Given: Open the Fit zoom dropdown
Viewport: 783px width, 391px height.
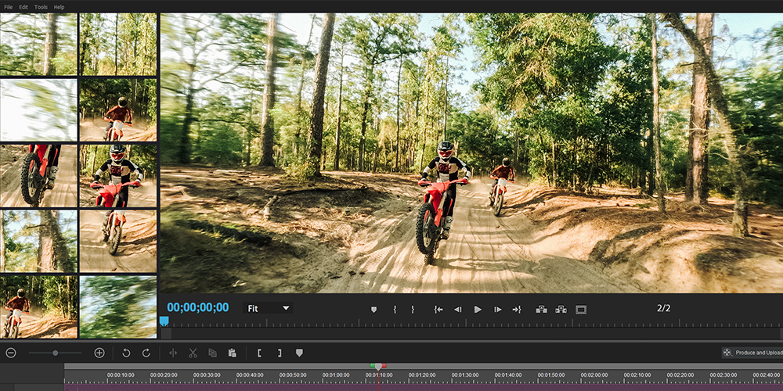Looking at the screenshot, I should 268,308.
